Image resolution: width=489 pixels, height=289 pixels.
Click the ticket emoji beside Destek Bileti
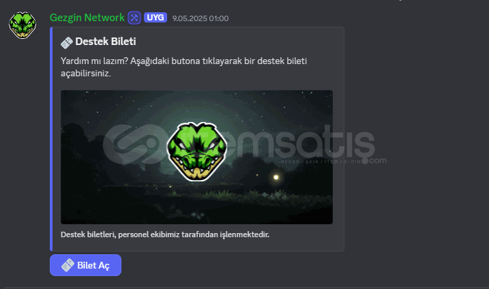[x=67, y=43]
